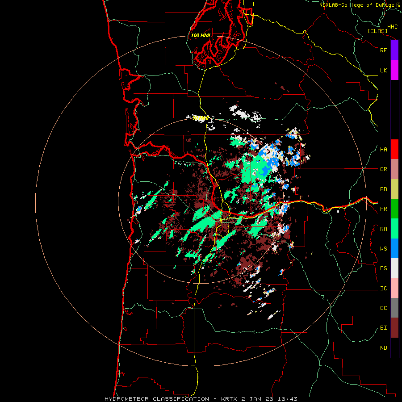
Task: Click the WS legend label
Action: coord(383,249)
